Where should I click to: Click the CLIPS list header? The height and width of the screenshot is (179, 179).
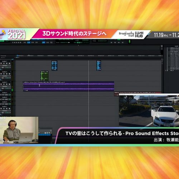[176, 46]
